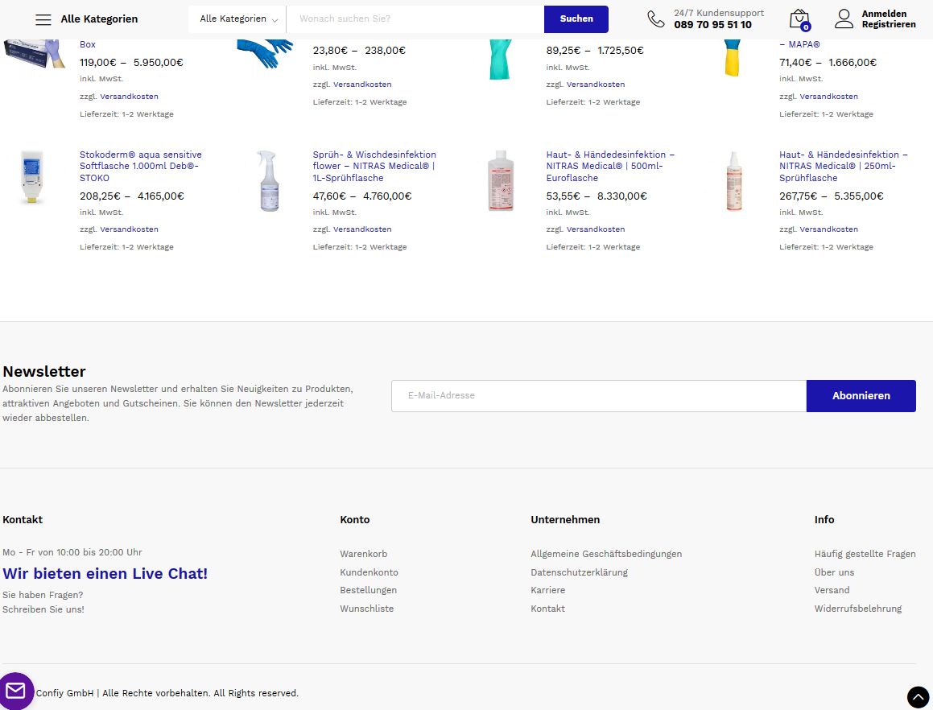The height and width of the screenshot is (710, 933).
Task: Open the Kontakt link under Unternehmen
Action: pos(548,609)
